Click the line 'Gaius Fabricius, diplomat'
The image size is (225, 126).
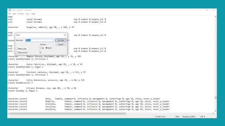coord(45,64)
